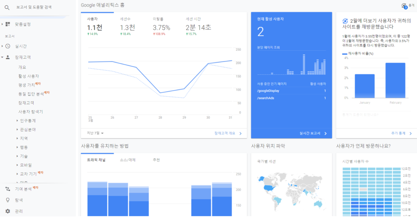Expand the 관심분야 submenu

17,130
